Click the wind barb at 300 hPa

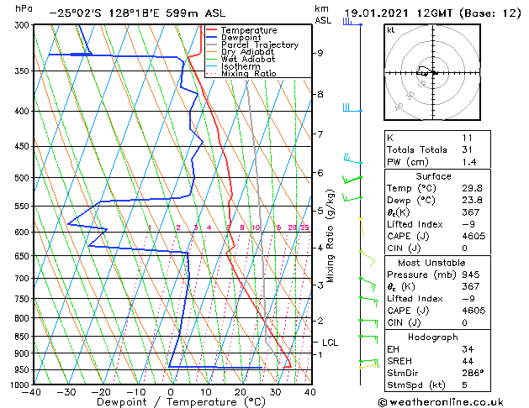tap(352, 22)
